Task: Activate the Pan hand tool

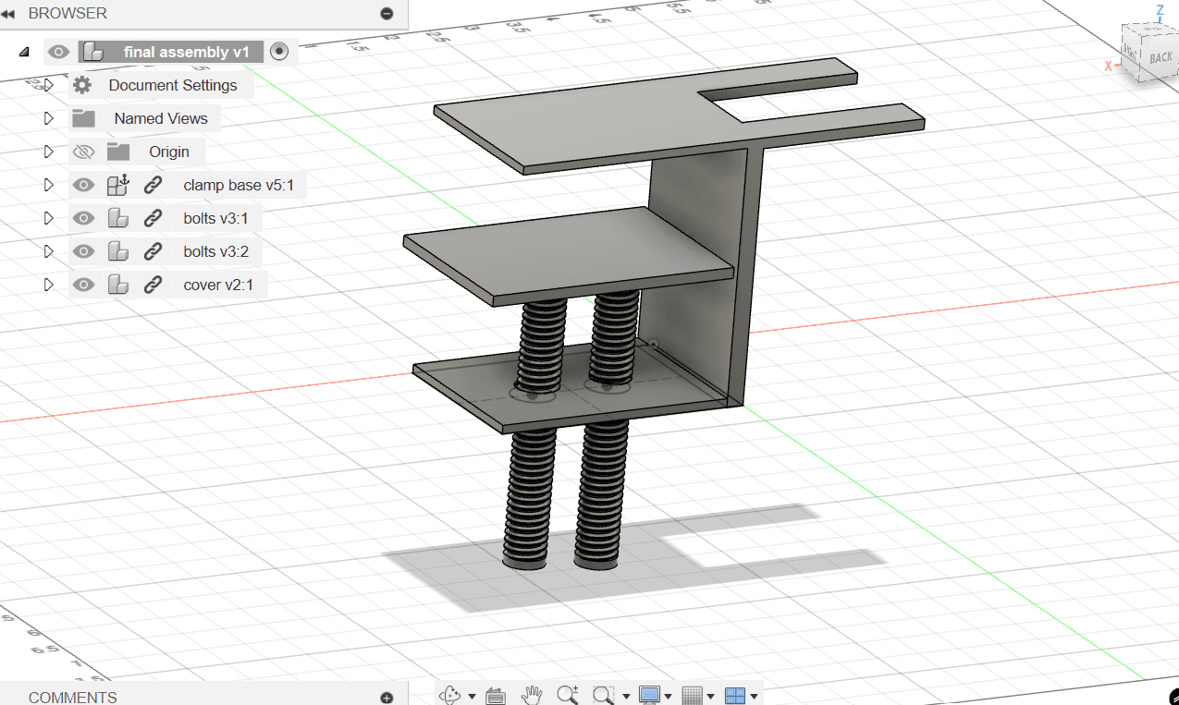Action: tap(532, 695)
